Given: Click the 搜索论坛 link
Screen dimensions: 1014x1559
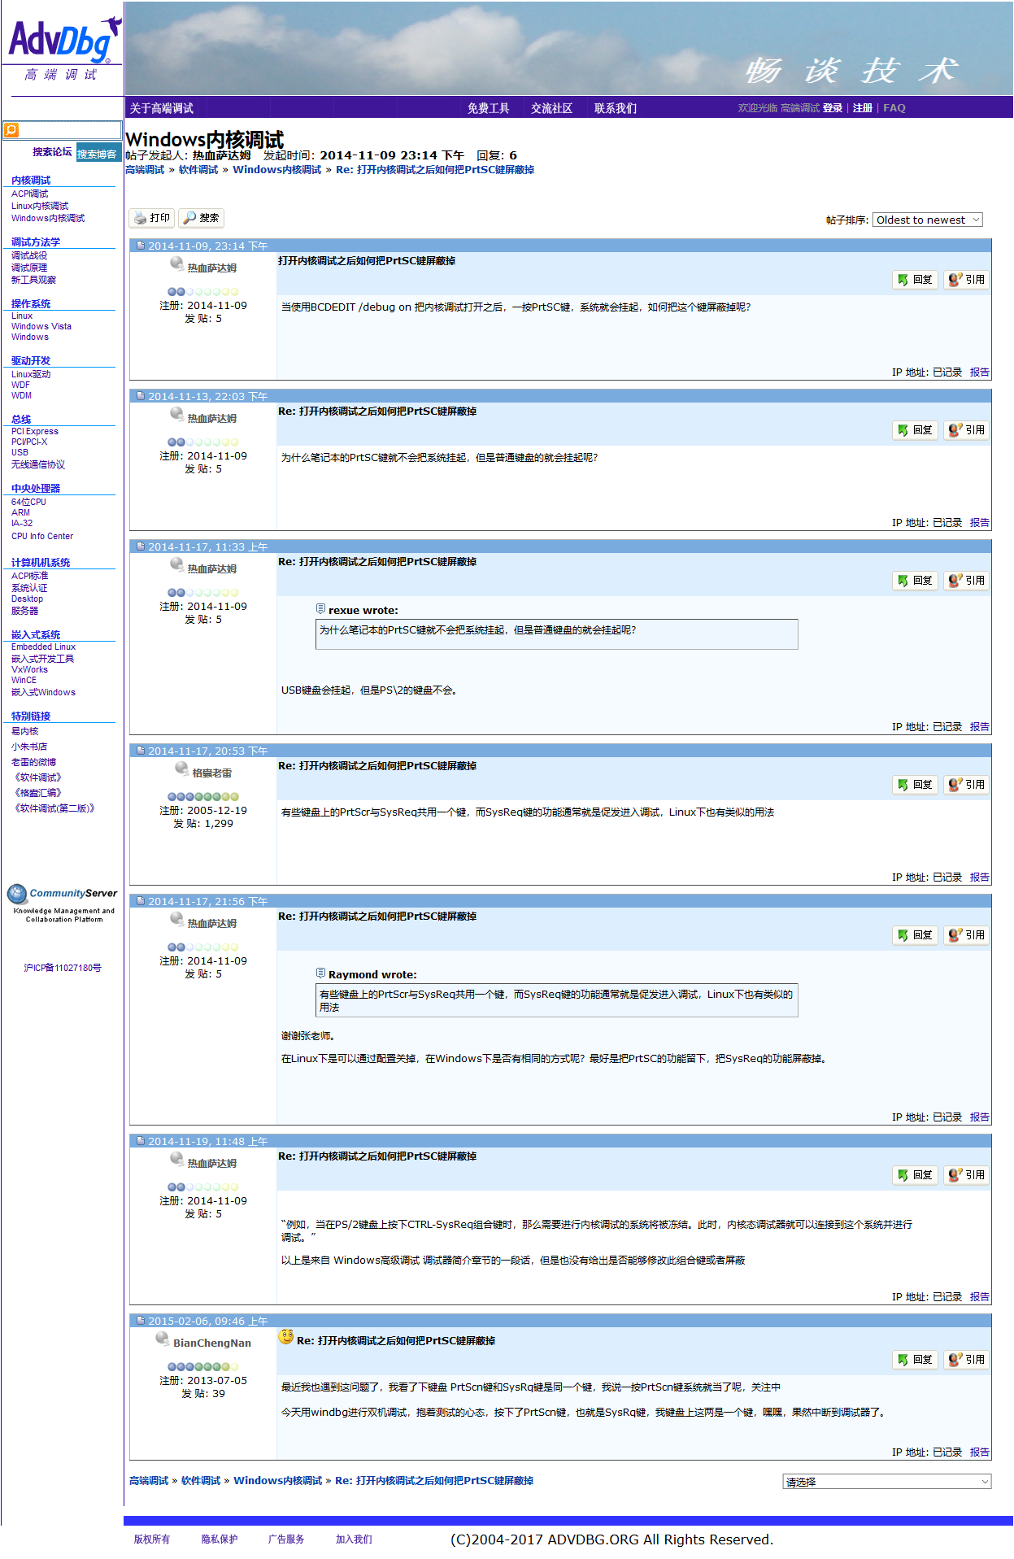Looking at the screenshot, I should [52, 152].
